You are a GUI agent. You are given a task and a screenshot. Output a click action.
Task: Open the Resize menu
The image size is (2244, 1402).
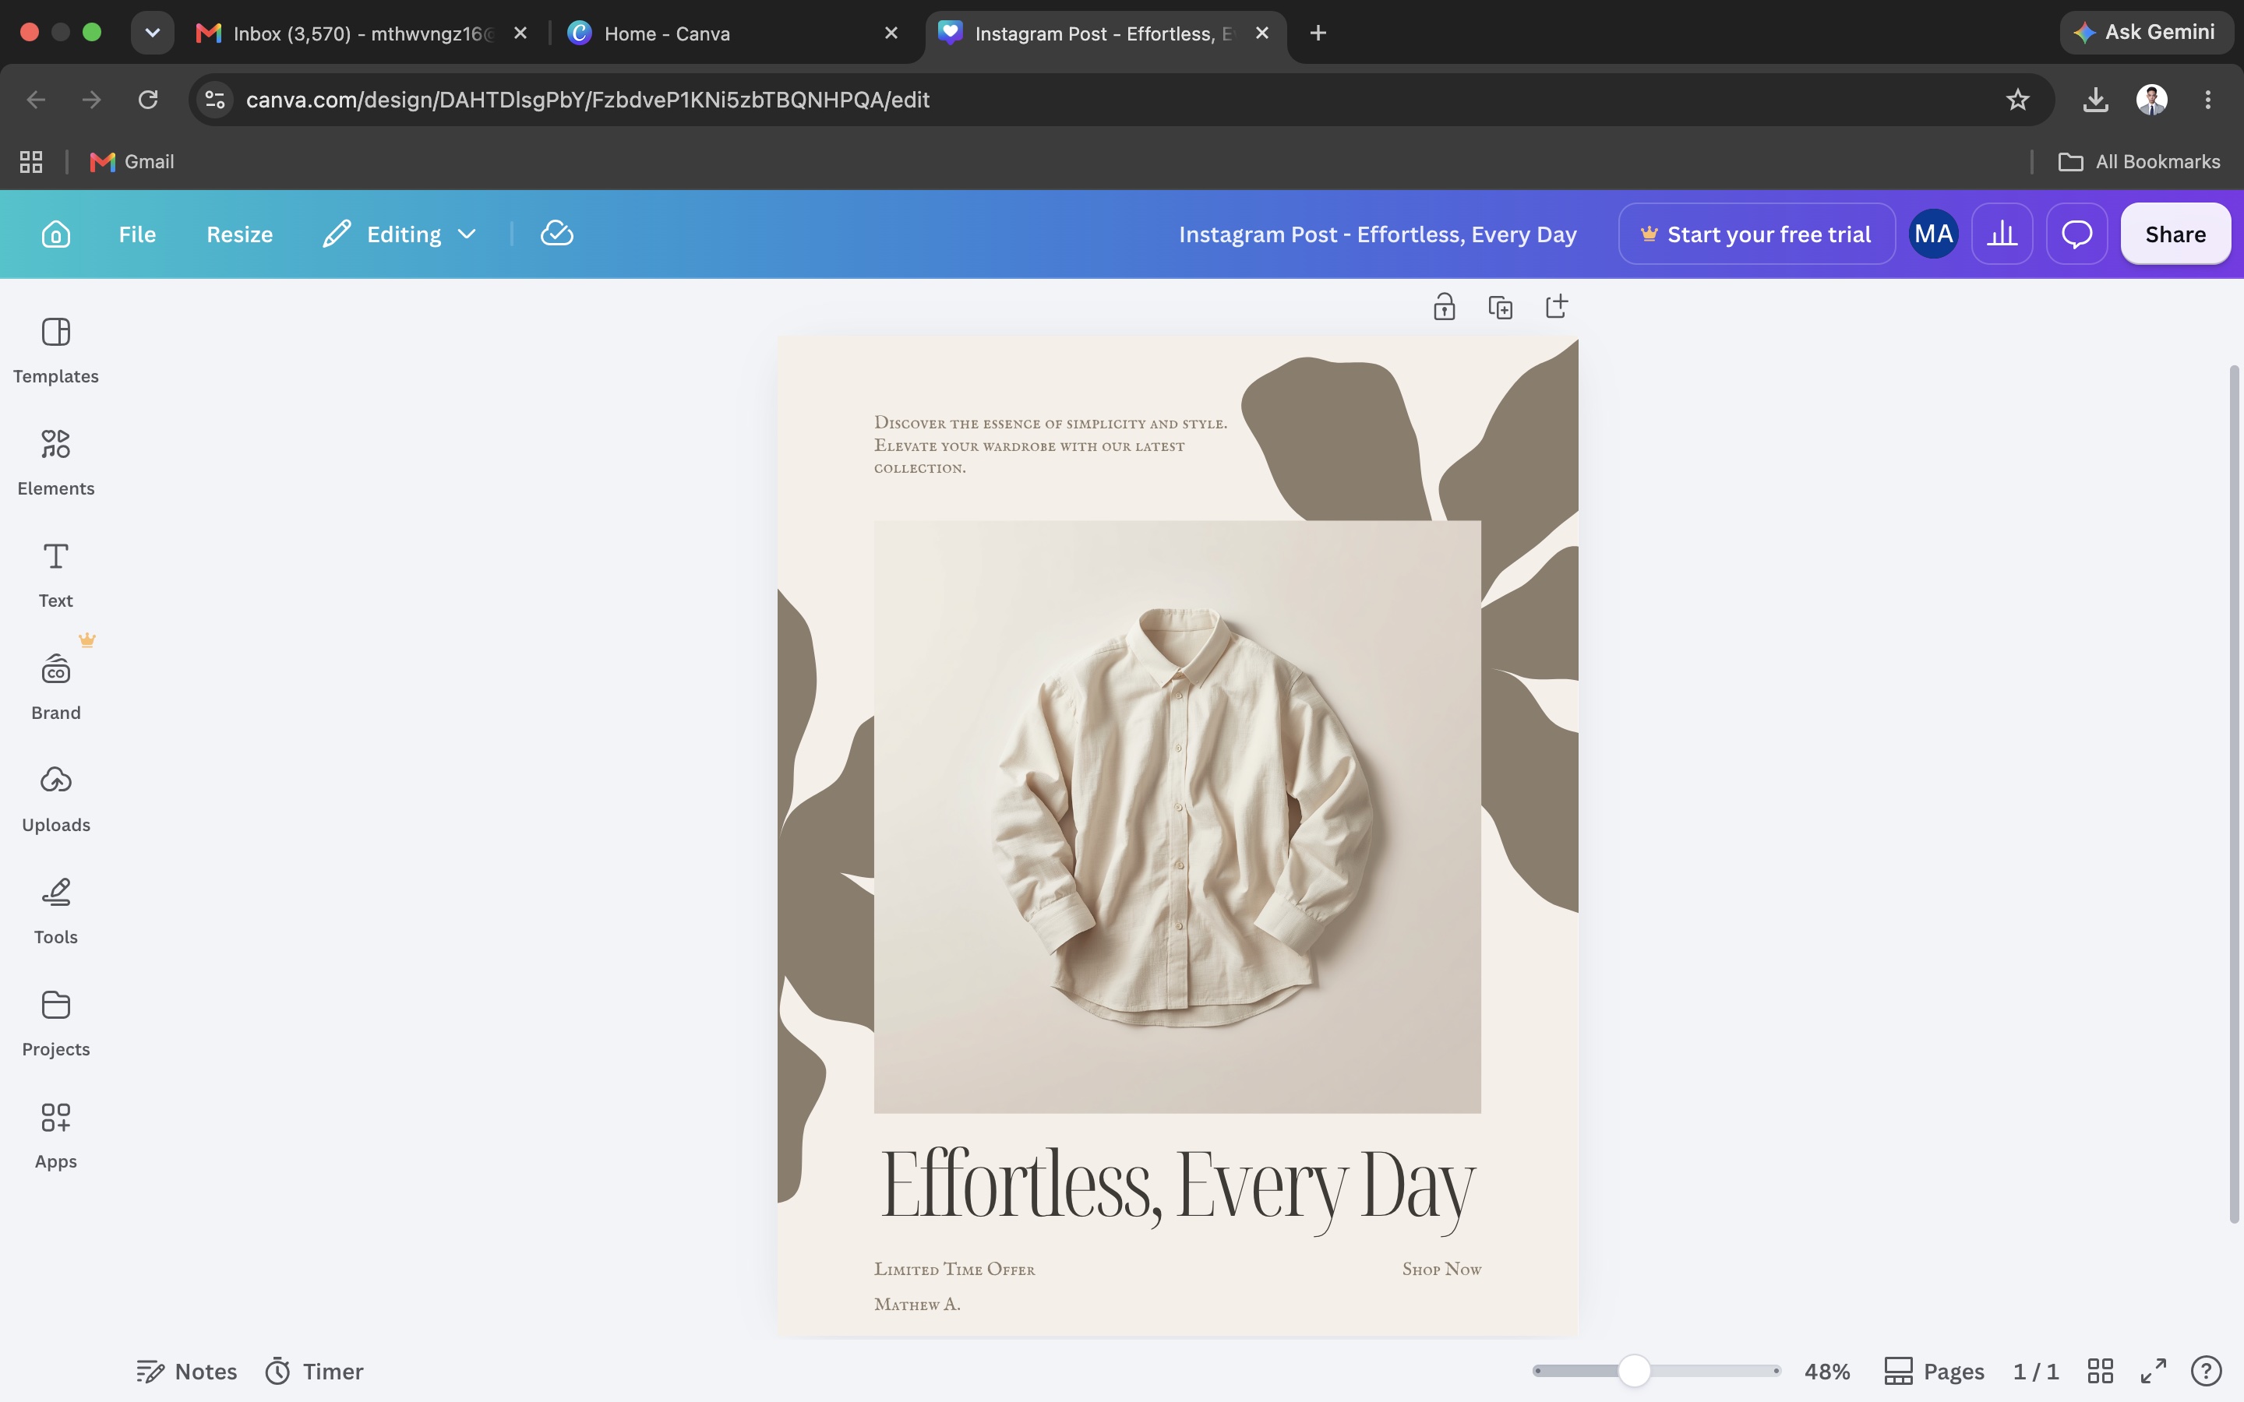click(239, 234)
